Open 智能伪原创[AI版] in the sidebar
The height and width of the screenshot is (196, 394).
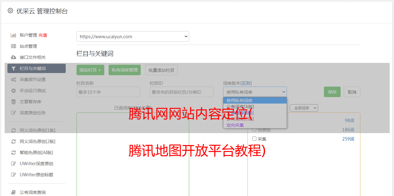coord(36,153)
